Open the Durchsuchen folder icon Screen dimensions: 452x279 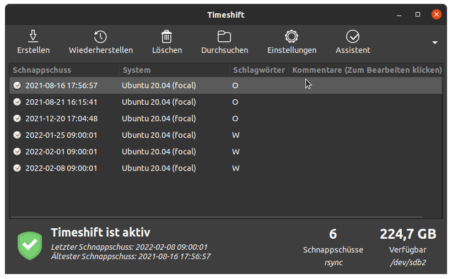click(224, 36)
